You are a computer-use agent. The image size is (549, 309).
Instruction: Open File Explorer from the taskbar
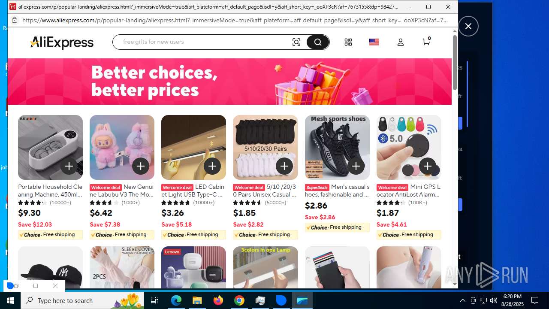197,300
